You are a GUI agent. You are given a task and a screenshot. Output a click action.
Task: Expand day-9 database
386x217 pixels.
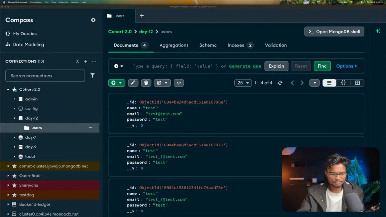tap(14, 147)
